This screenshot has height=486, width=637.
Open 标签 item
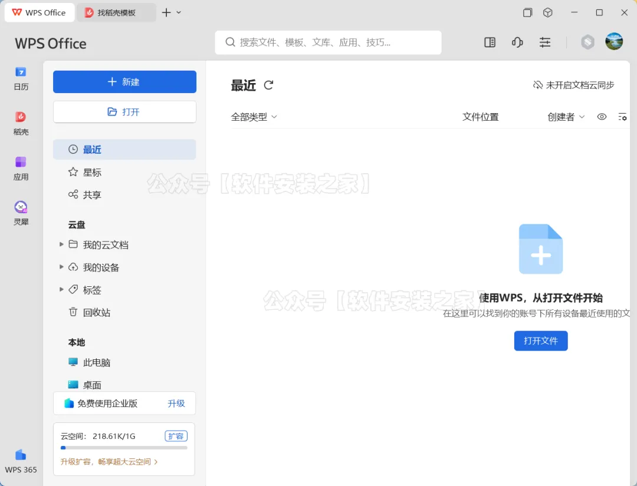[92, 290]
